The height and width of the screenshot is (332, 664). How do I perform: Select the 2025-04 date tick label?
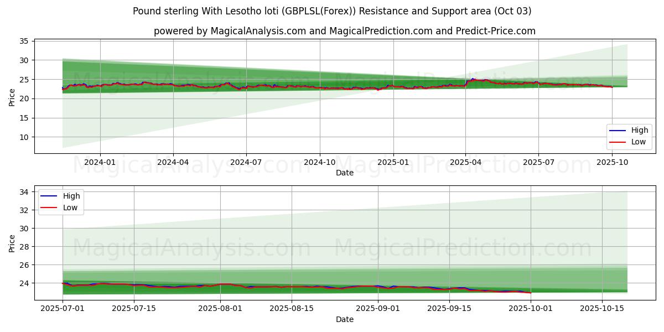click(465, 162)
